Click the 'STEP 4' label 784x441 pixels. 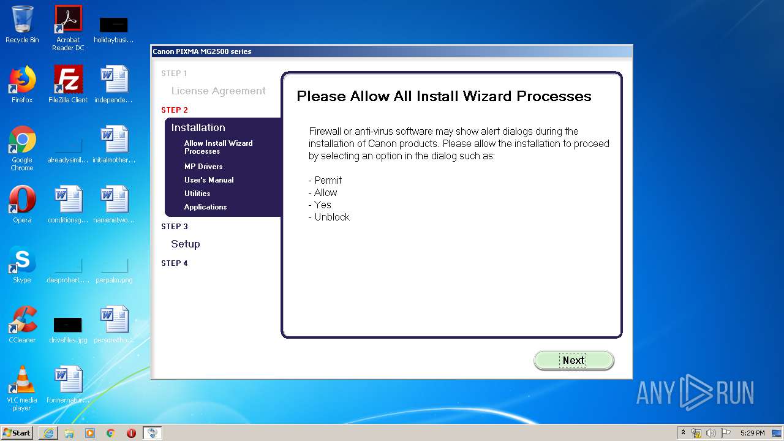pyautogui.click(x=175, y=263)
